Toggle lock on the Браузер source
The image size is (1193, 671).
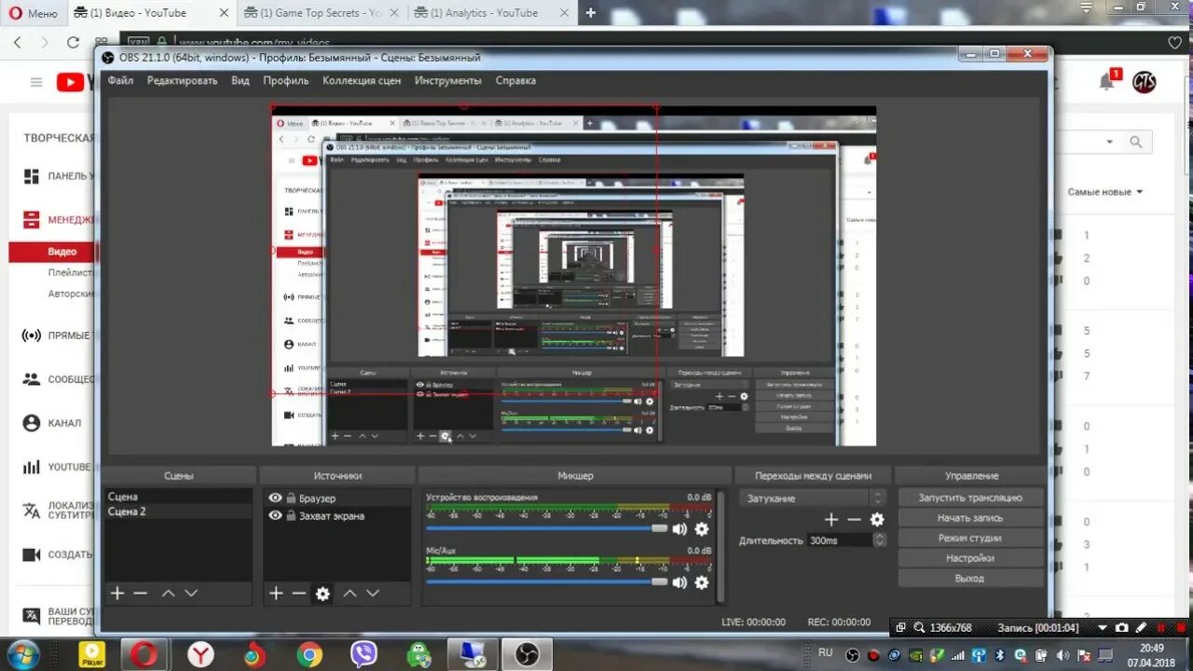291,499
